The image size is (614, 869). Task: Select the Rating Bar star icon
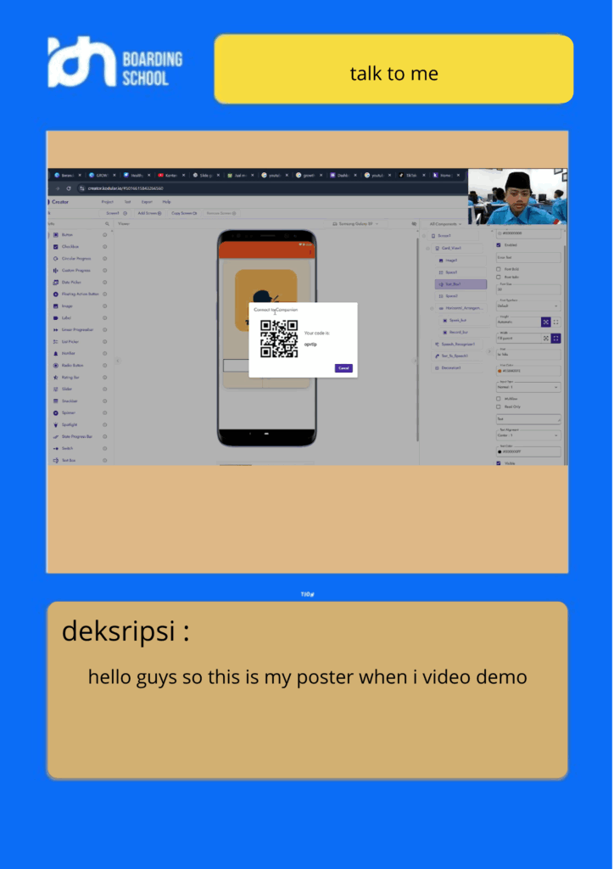56,377
